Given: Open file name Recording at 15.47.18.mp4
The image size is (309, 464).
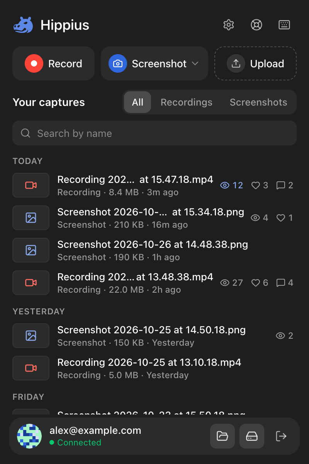Looking at the screenshot, I should click(x=135, y=179).
